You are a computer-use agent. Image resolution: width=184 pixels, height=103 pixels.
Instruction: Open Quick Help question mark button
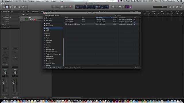[x=15, y=7]
